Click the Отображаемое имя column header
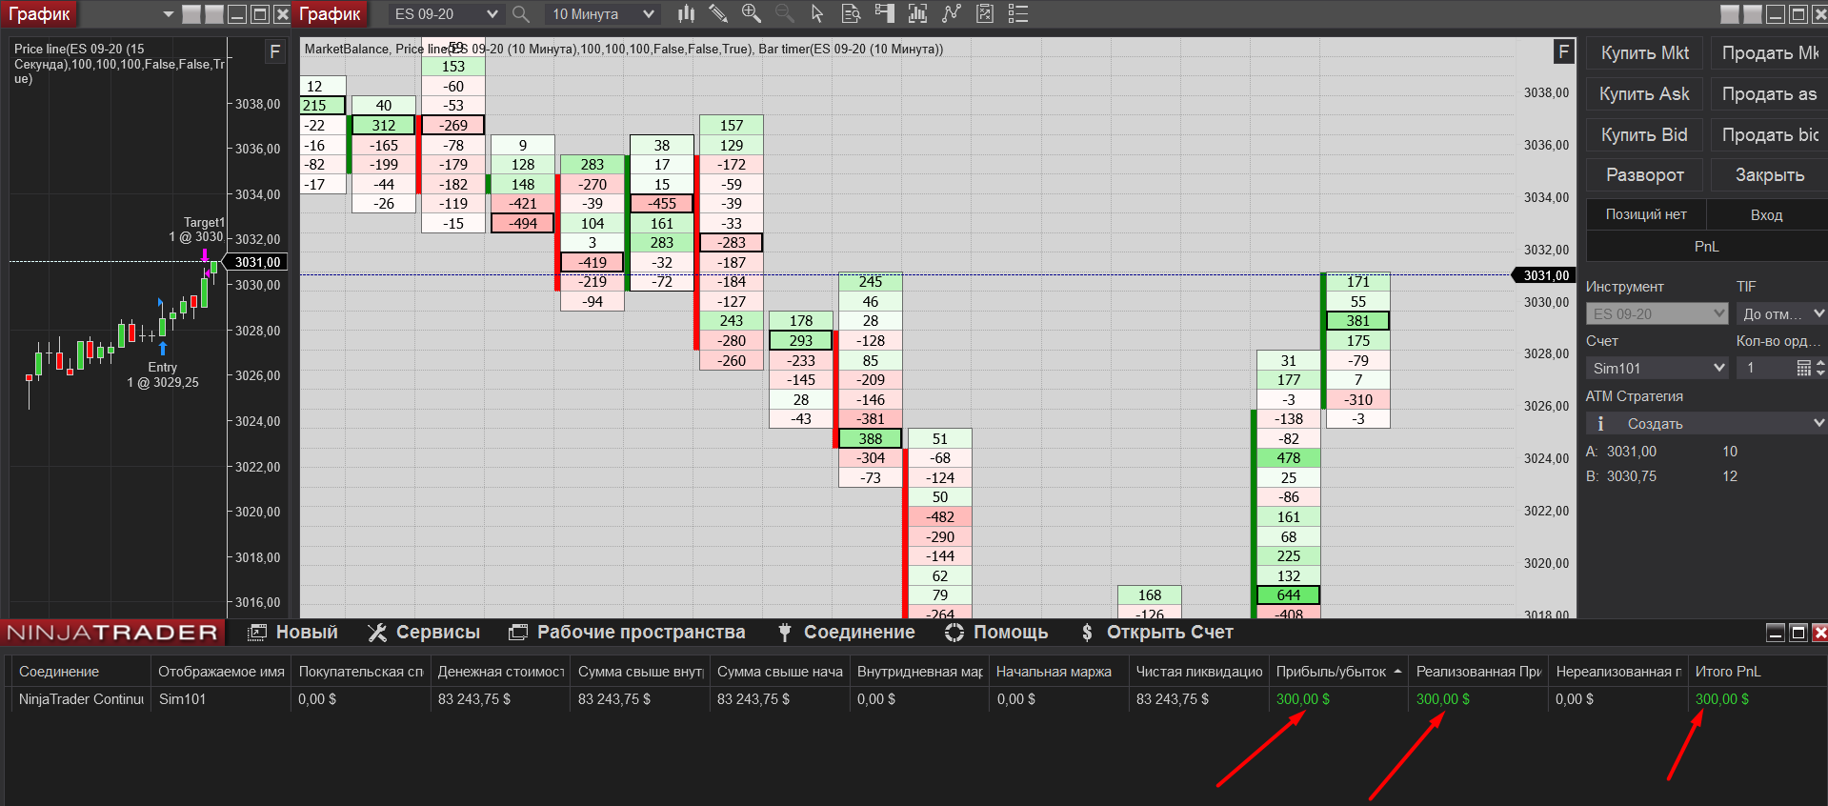 tap(221, 672)
